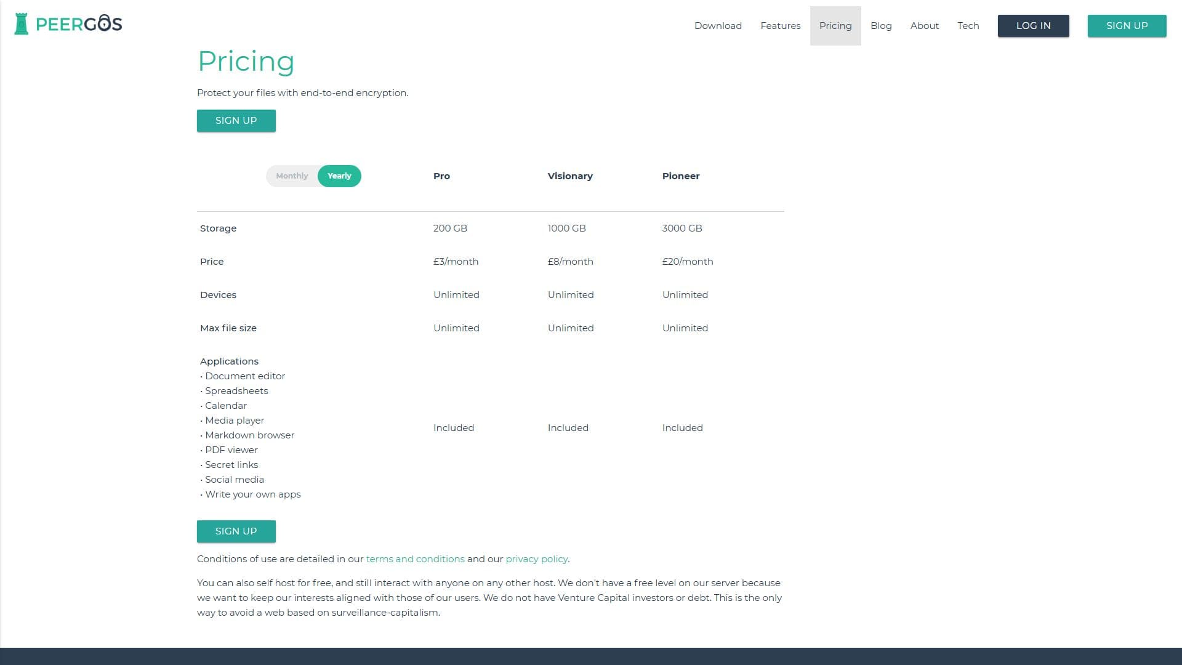Click the Media player list item
1182x665 pixels.
[232, 421]
